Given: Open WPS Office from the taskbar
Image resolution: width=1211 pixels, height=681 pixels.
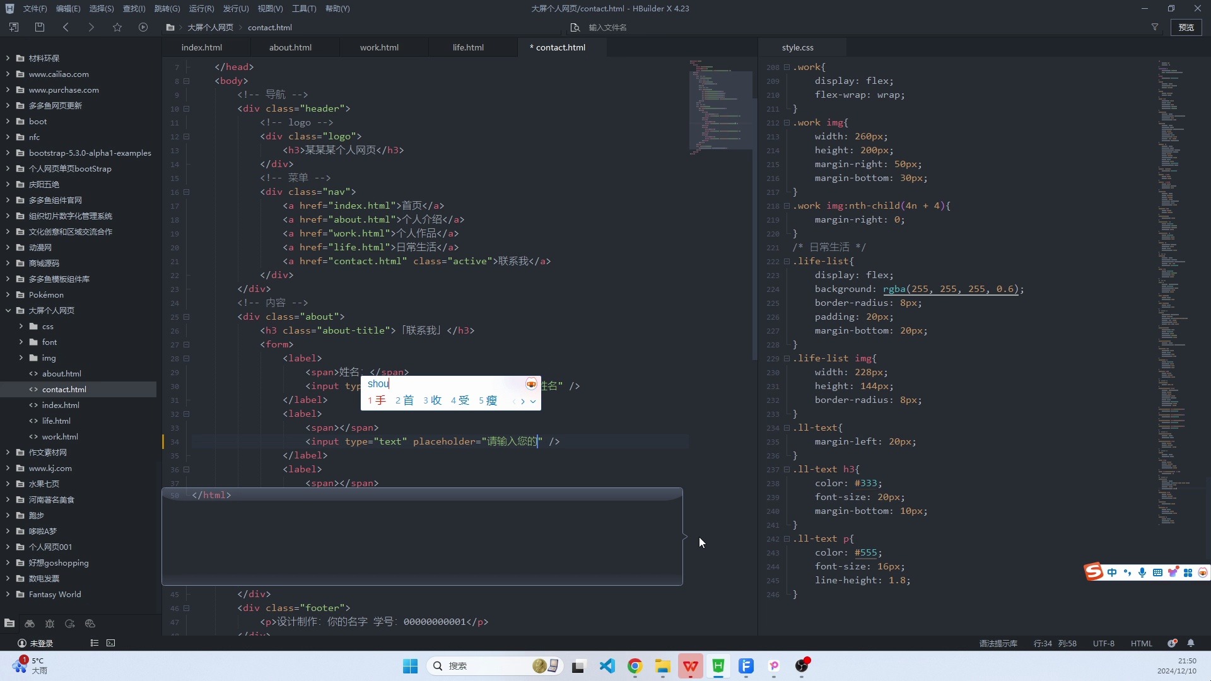Looking at the screenshot, I should [691, 666].
